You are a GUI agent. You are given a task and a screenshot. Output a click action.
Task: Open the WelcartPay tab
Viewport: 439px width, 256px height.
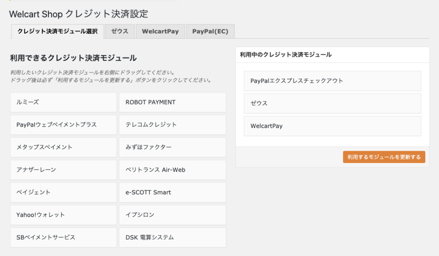tap(160, 31)
